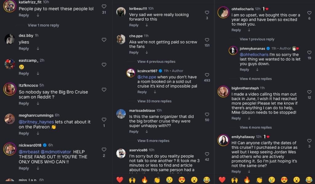Like che.ppe's comment about not getting paid
This screenshot has height=184, width=315.
(207, 40)
